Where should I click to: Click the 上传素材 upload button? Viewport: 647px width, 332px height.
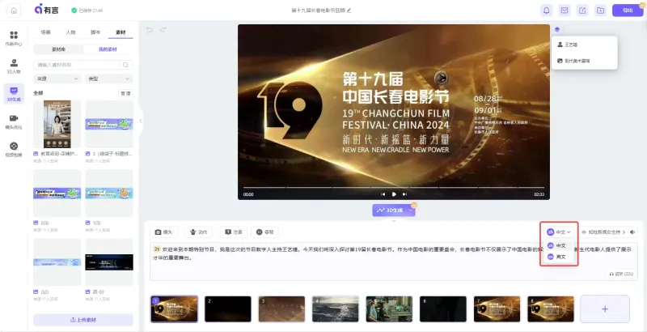point(83,320)
